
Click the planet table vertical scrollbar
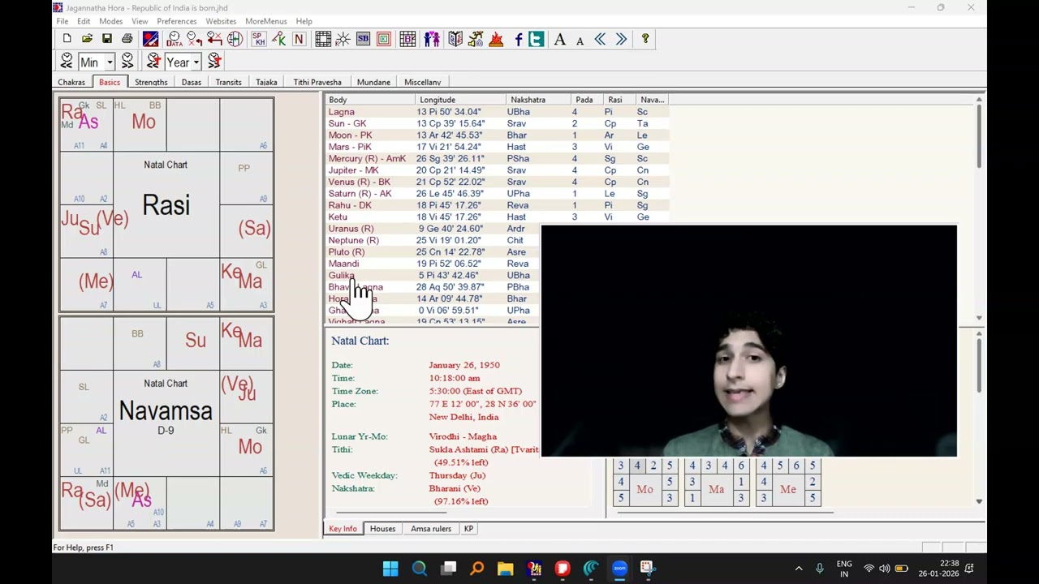(x=979, y=208)
